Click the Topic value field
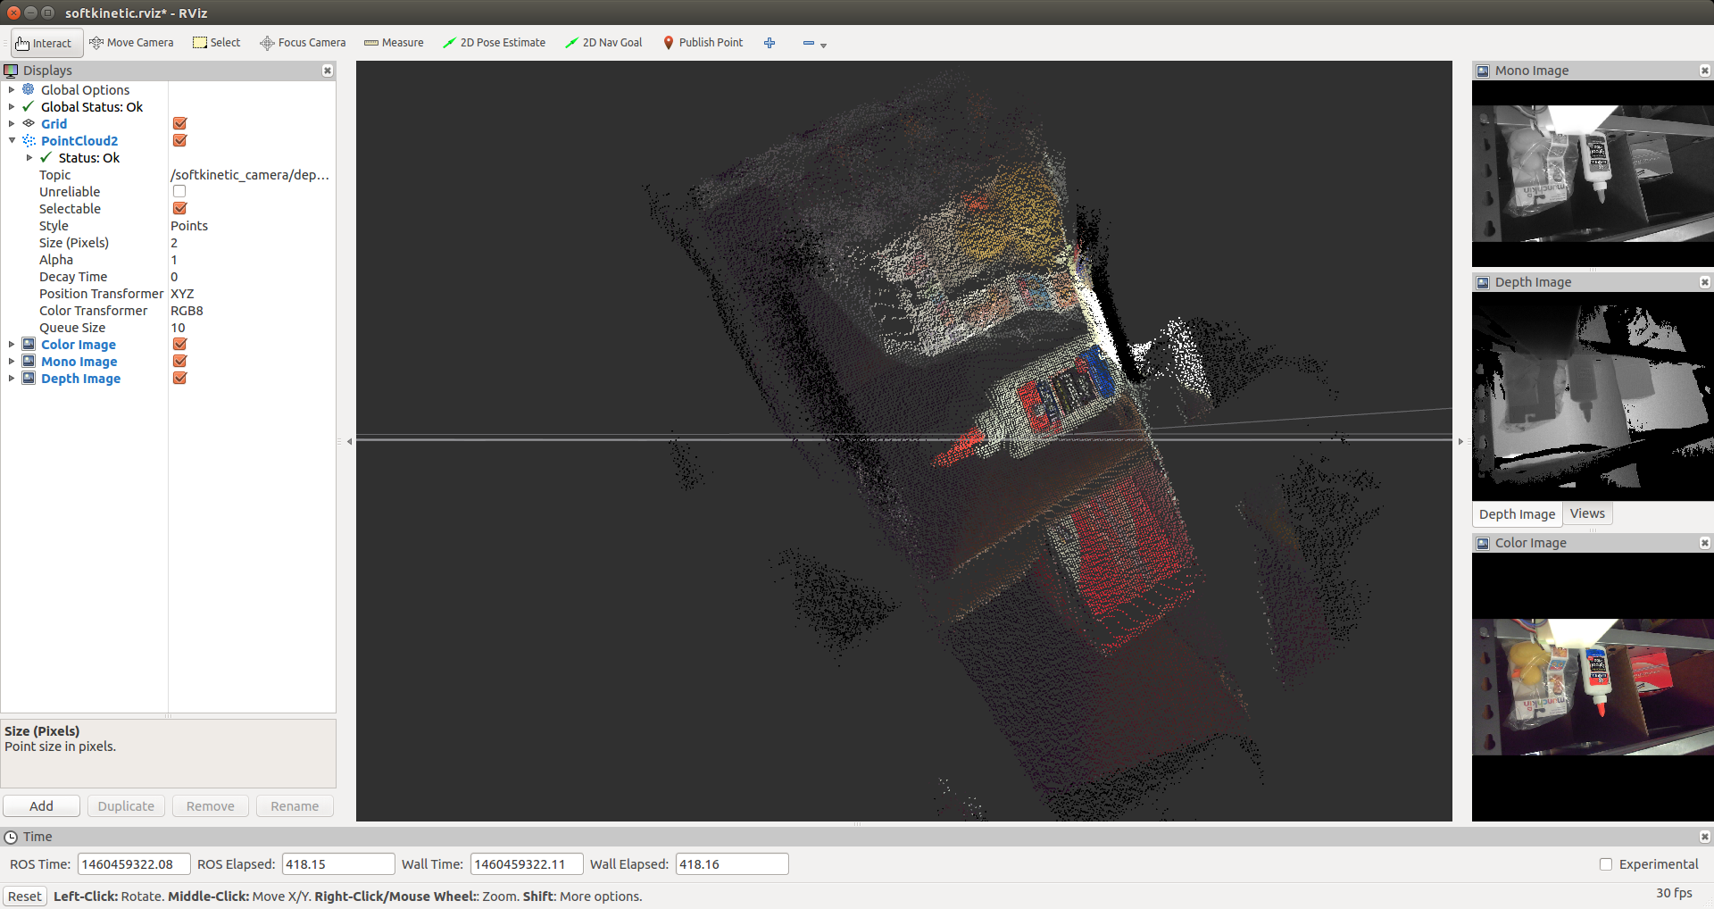 click(252, 174)
